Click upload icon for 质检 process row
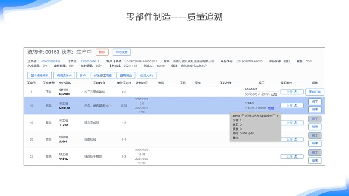 click(291, 139)
